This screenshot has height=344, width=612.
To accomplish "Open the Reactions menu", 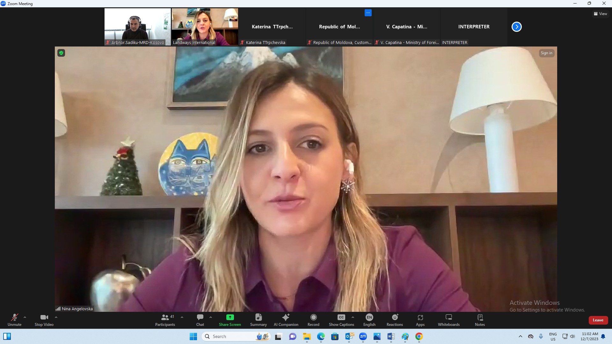I will tap(395, 320).
